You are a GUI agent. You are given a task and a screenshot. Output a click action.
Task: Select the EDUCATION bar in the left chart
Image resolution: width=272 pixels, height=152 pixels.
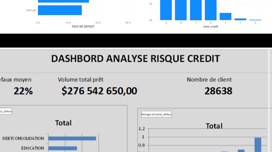(x=62, y=148)
